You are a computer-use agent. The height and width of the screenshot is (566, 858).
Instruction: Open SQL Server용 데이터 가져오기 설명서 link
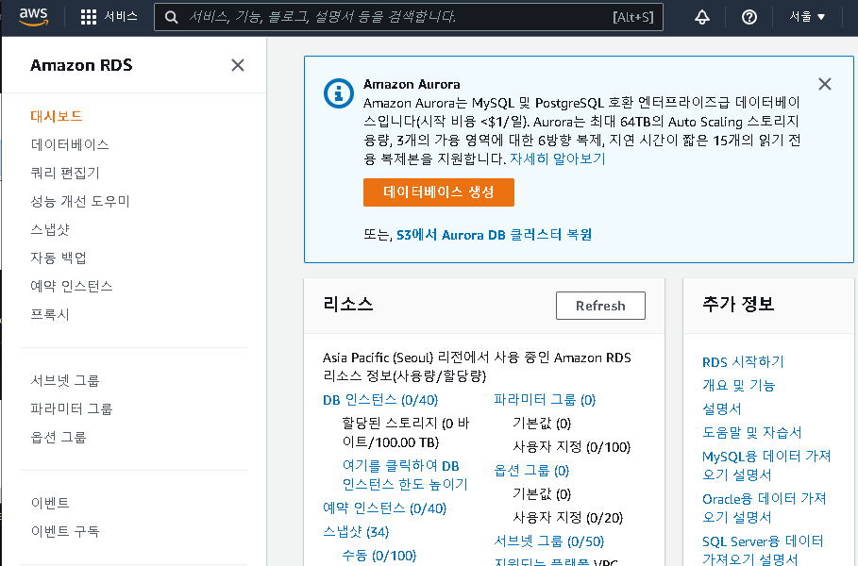pyautogui.click(x=763, y=550)
